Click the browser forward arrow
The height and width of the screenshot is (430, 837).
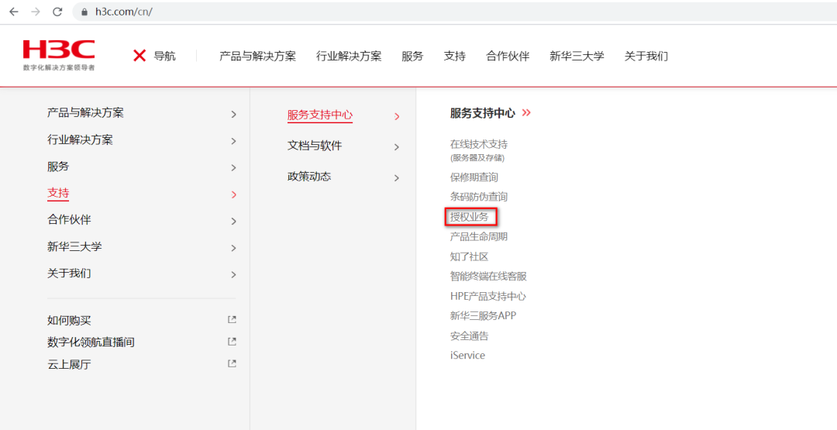[x=35, y=12]
